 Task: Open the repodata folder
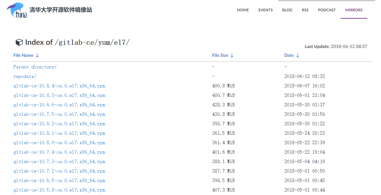(x=25, y=76)
